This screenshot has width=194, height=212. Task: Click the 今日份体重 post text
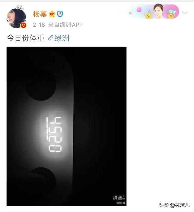click(25, 38)
